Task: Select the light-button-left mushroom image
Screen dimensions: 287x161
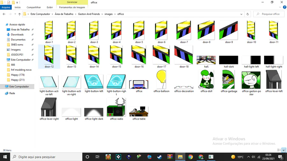Action: pyautogui.click(x=94, y=81)
